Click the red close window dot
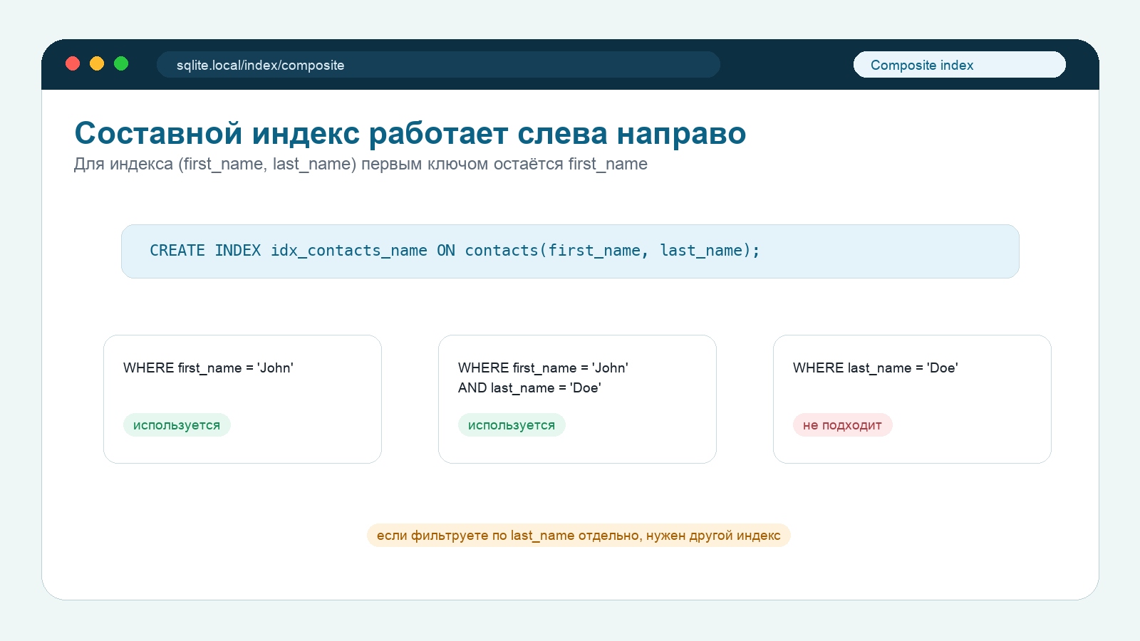1140x641 pixels. pyautogui.click(x=73, y=63)
